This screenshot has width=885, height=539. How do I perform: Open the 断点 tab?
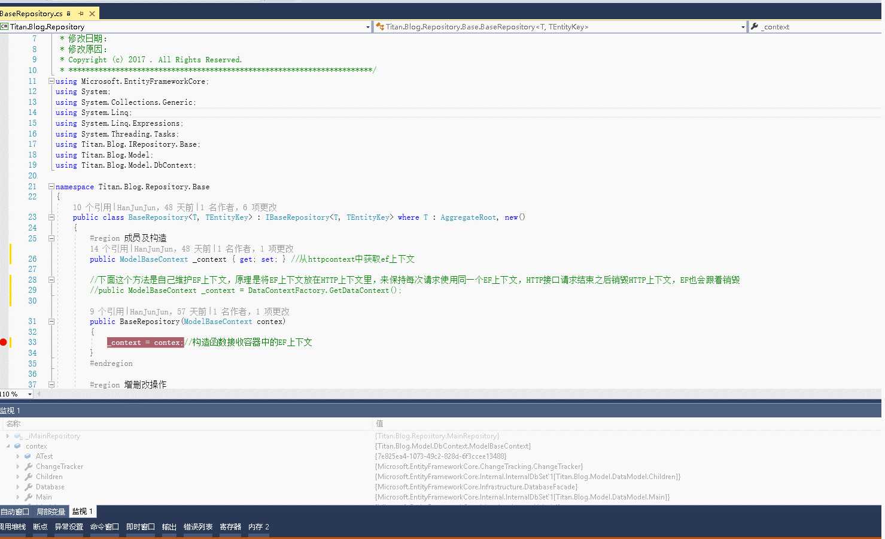[x=40, y=527]
